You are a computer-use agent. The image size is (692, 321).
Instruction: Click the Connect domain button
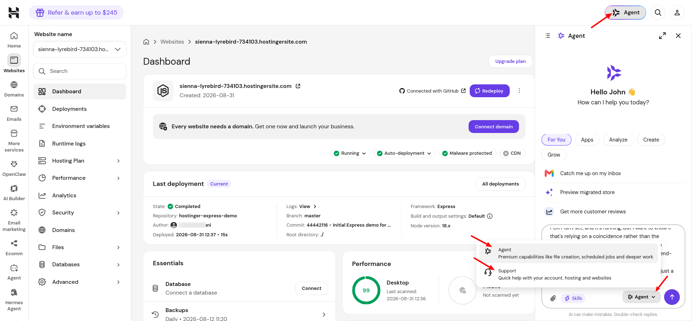494,127
